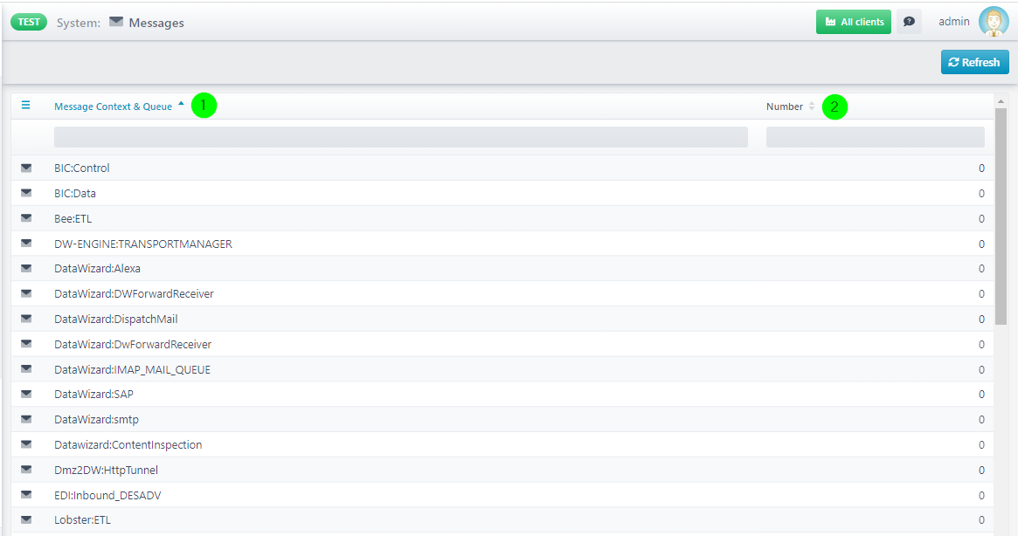The width and height of the screenshot is (1018, 536).
Task: Click the envelope icon next to Lobster:ETL
Action: point(26,520)
